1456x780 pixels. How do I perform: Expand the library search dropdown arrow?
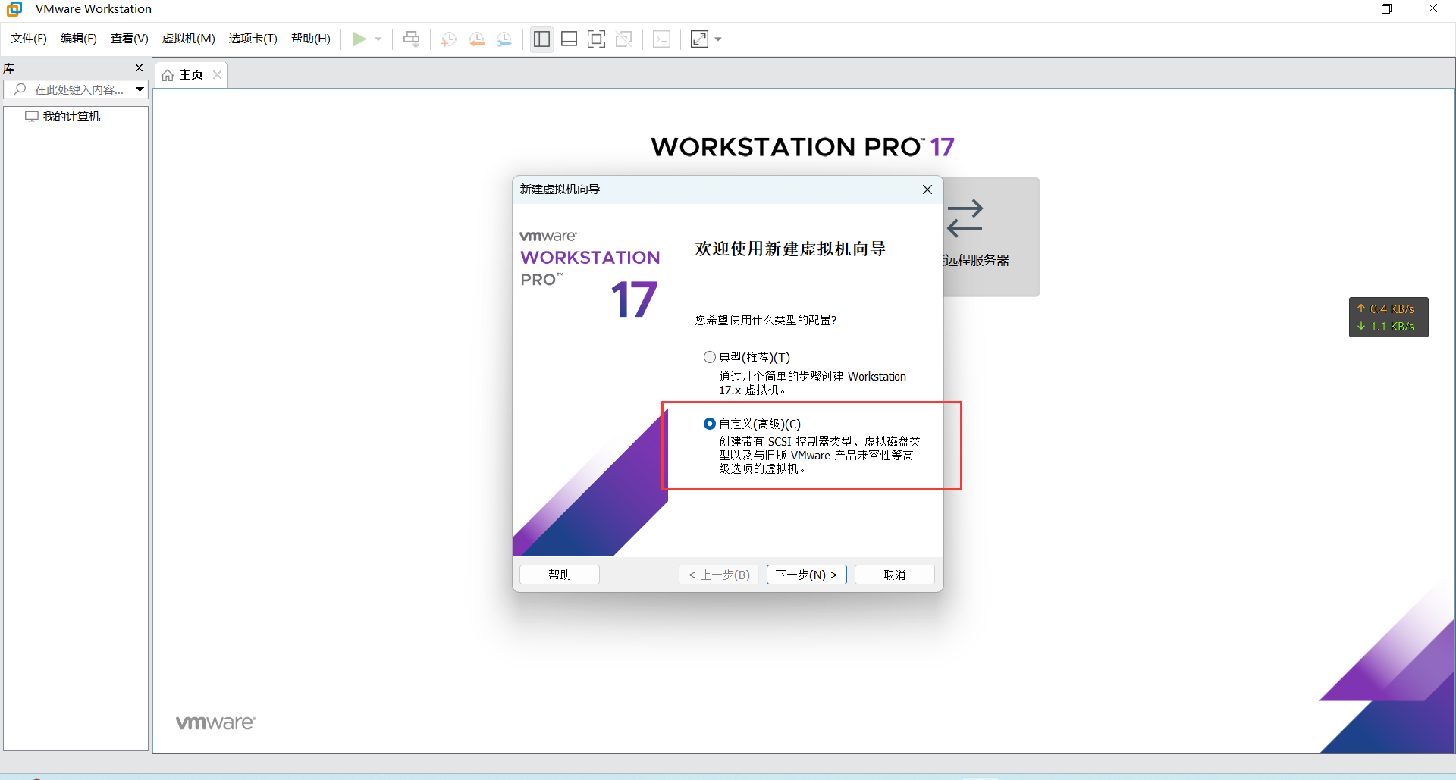pyautogui.click(x=140, y=89)
